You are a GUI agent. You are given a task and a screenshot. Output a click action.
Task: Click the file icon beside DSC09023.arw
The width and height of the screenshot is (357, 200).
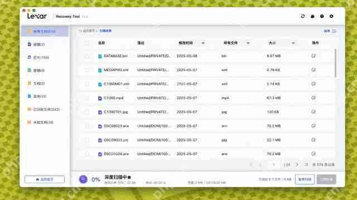point(100,126)
